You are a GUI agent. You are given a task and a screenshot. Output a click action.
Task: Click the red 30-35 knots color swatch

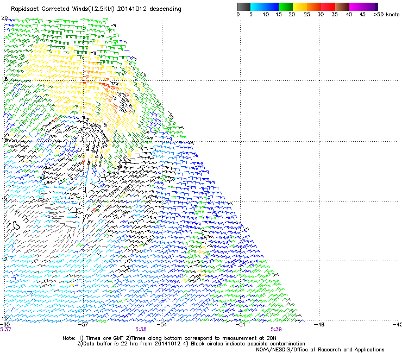[x=328, y=7]
